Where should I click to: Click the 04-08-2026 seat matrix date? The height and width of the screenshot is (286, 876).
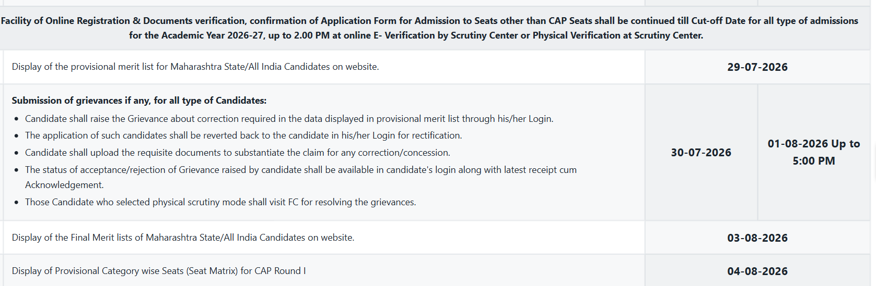[757, 271]
